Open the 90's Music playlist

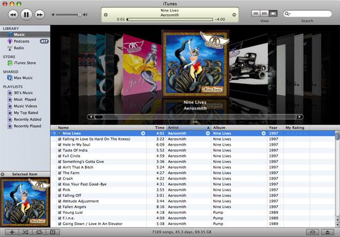click(x=25, y=92)
